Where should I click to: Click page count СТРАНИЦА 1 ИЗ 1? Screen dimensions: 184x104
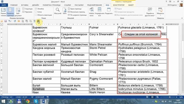(x=7, y=97)
